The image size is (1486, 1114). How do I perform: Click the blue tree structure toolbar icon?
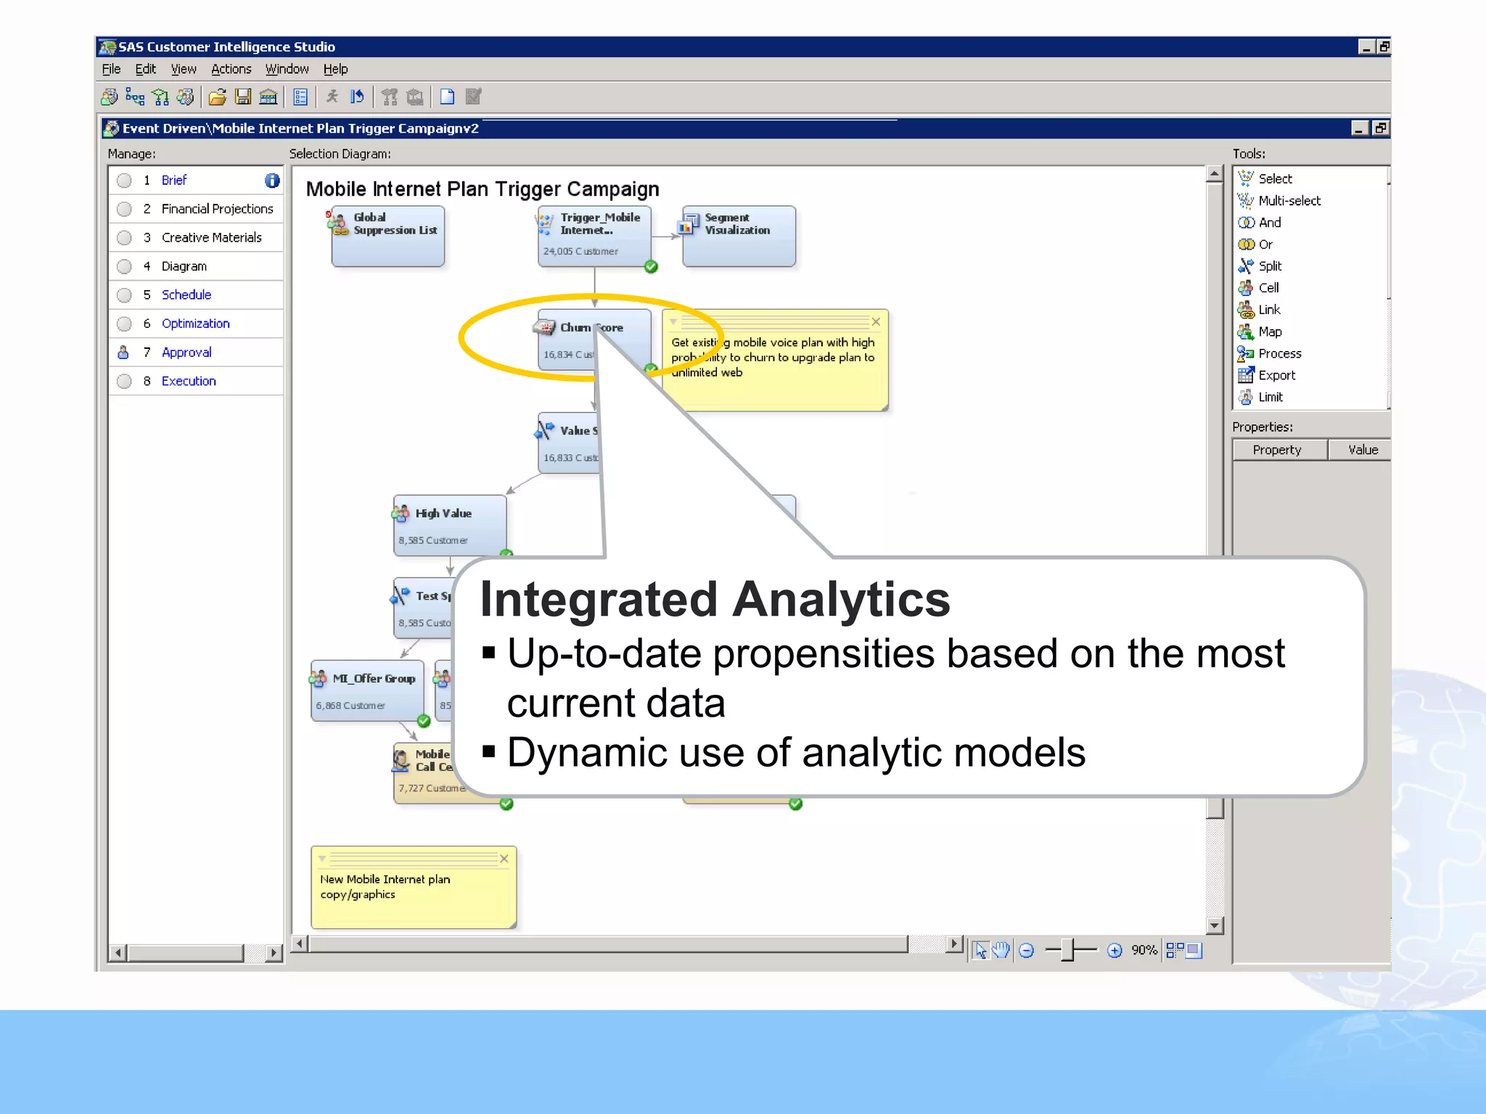(135, 96)
